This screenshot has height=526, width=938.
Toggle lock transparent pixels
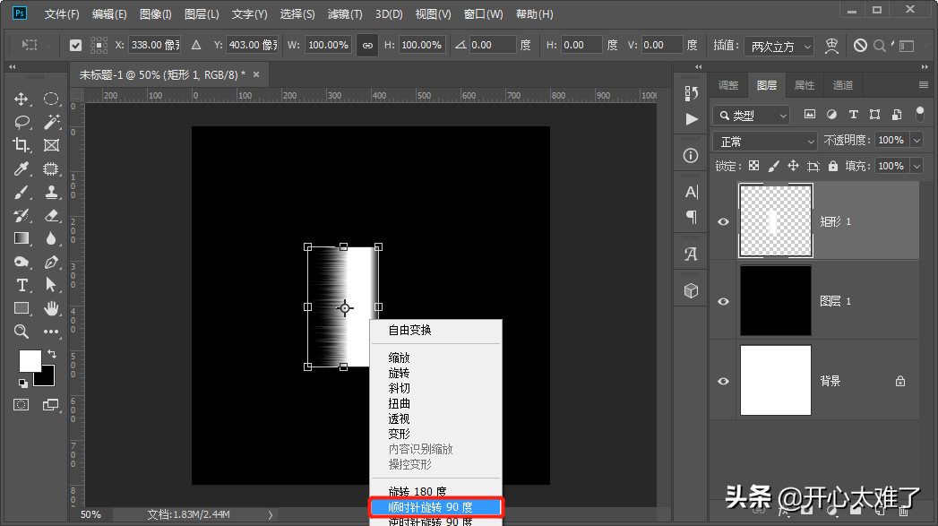point(753,166)
